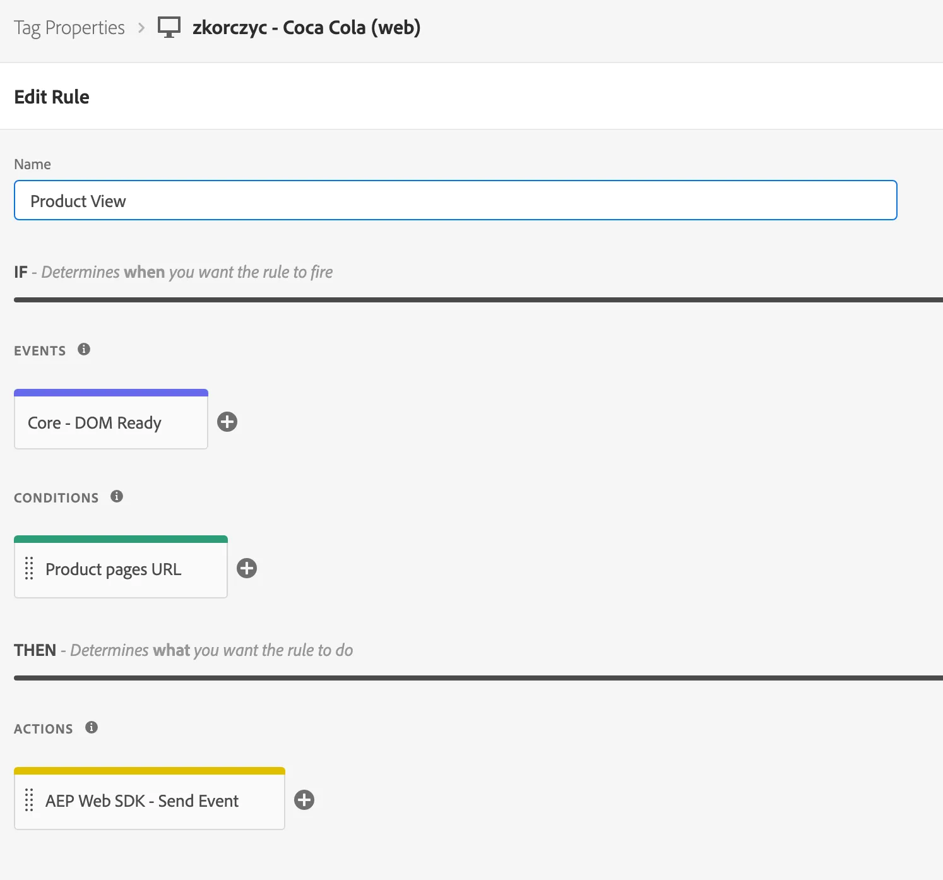Open the Product pages URL condition
Viewport: 943px width, 880px height.
[121, 567]
